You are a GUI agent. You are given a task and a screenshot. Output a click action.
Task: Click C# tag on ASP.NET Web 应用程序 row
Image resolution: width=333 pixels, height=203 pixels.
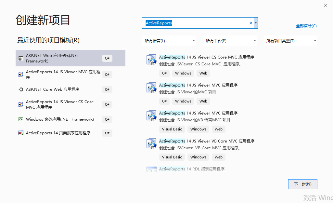107,58
